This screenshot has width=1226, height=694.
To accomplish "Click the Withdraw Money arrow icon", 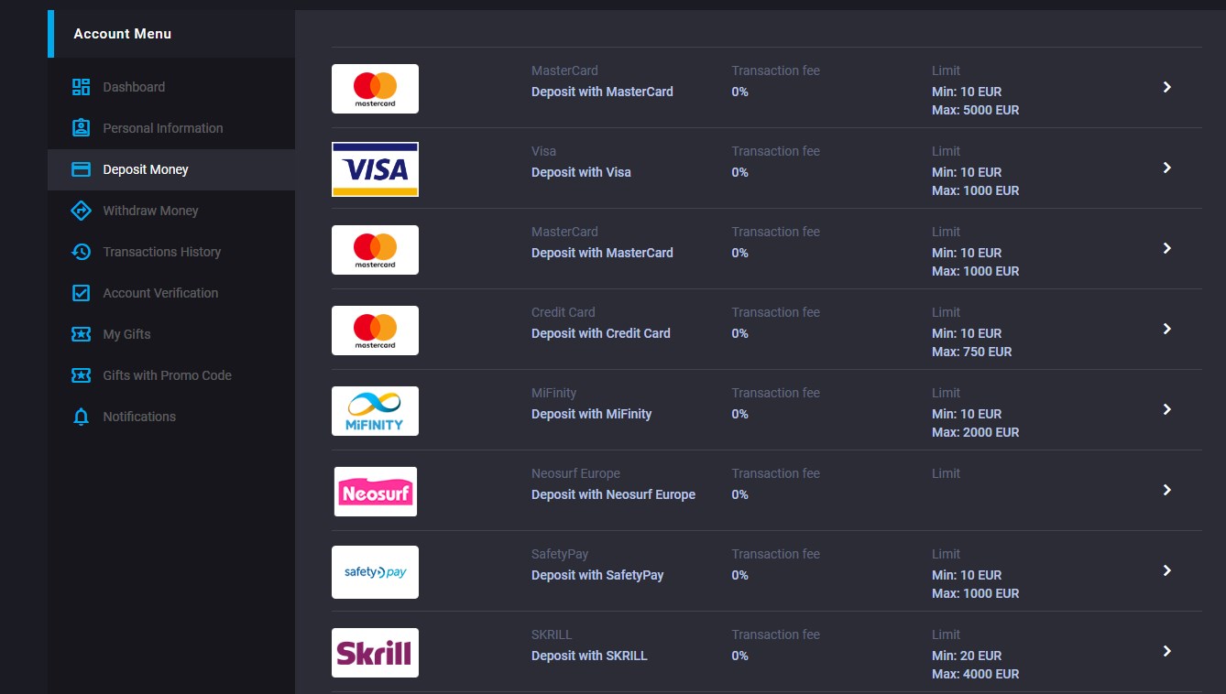I will 81,211.
